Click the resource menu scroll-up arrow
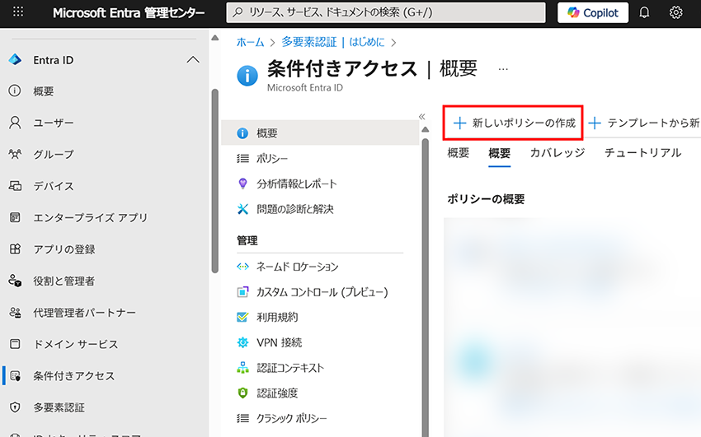 pyautogui.click(x=426, y=130)
